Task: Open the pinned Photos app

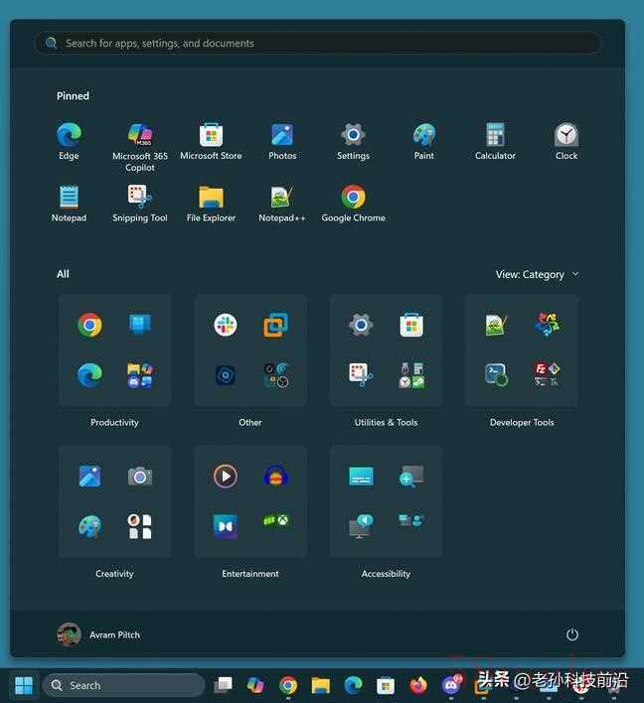Action: [282, 142]
